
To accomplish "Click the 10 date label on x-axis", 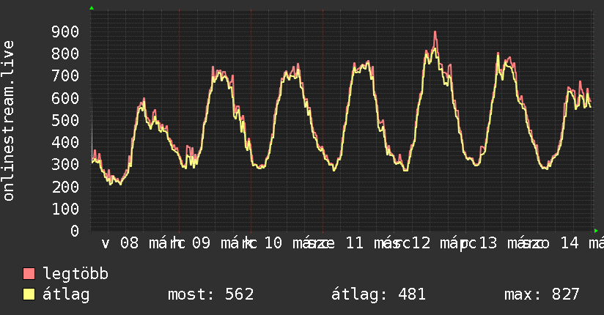I will click(273, 243).
